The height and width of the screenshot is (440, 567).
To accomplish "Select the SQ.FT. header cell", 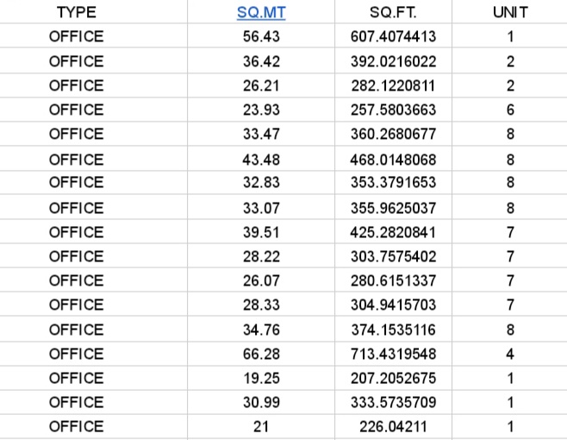I will point(394,13).
